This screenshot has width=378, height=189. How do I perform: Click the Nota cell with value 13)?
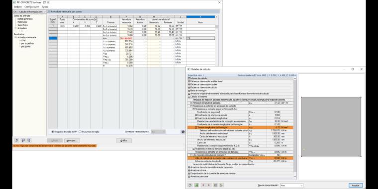pyautogui.click(x=200, y=38)
